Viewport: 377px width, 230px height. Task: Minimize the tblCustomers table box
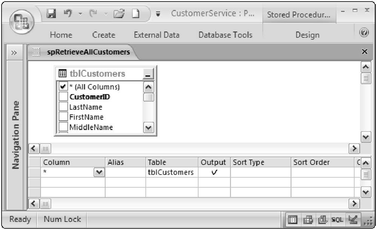pyautogui.click(x=149, y=74)
